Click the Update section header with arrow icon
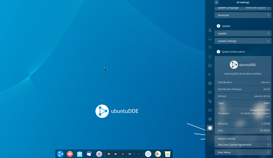Screen dimensions: 273x158 click(x=223, y=26)
